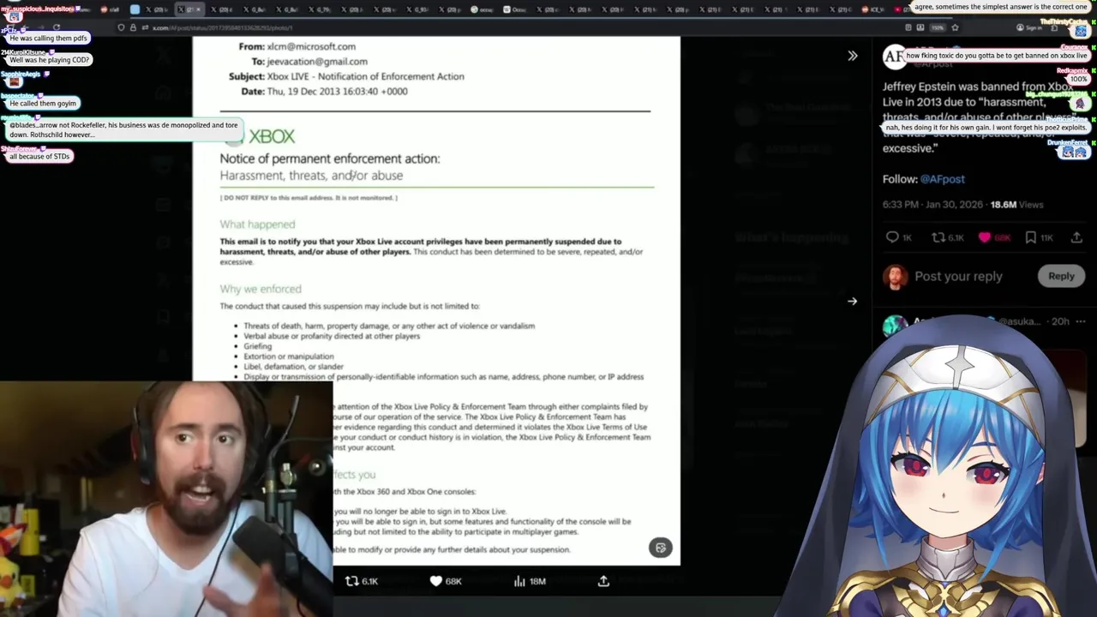Open the browser Sign in button
1097x617 pixels.
click(x=1028, y=27)
